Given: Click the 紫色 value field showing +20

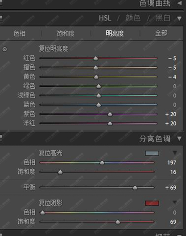Looking at the screenshot, I should pyautogui.click(x=171, y=114).
